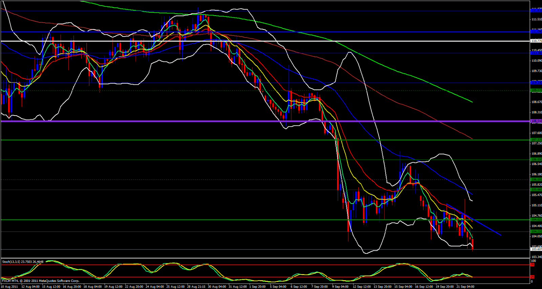542x289 pixels.
Task: Click the latest red candlestick on chart
Action: pyautogui.click(x=473, y=244)
